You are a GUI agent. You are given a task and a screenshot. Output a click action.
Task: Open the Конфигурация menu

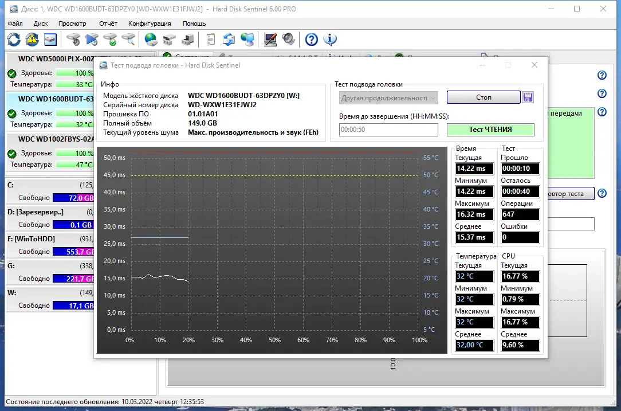click(x=150, y=24)
